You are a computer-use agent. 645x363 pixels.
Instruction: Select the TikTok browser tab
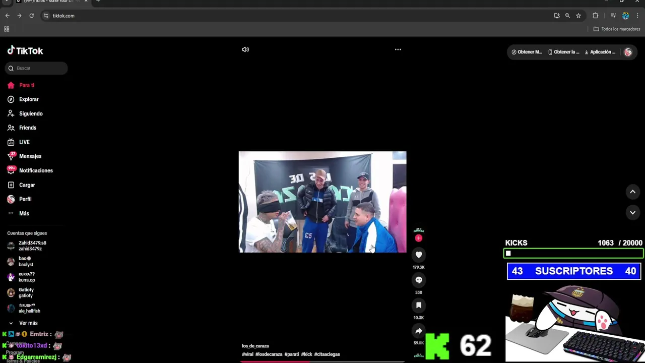(x=50, y=2)
